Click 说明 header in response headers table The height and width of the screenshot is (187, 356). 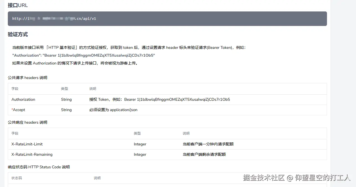186,133
